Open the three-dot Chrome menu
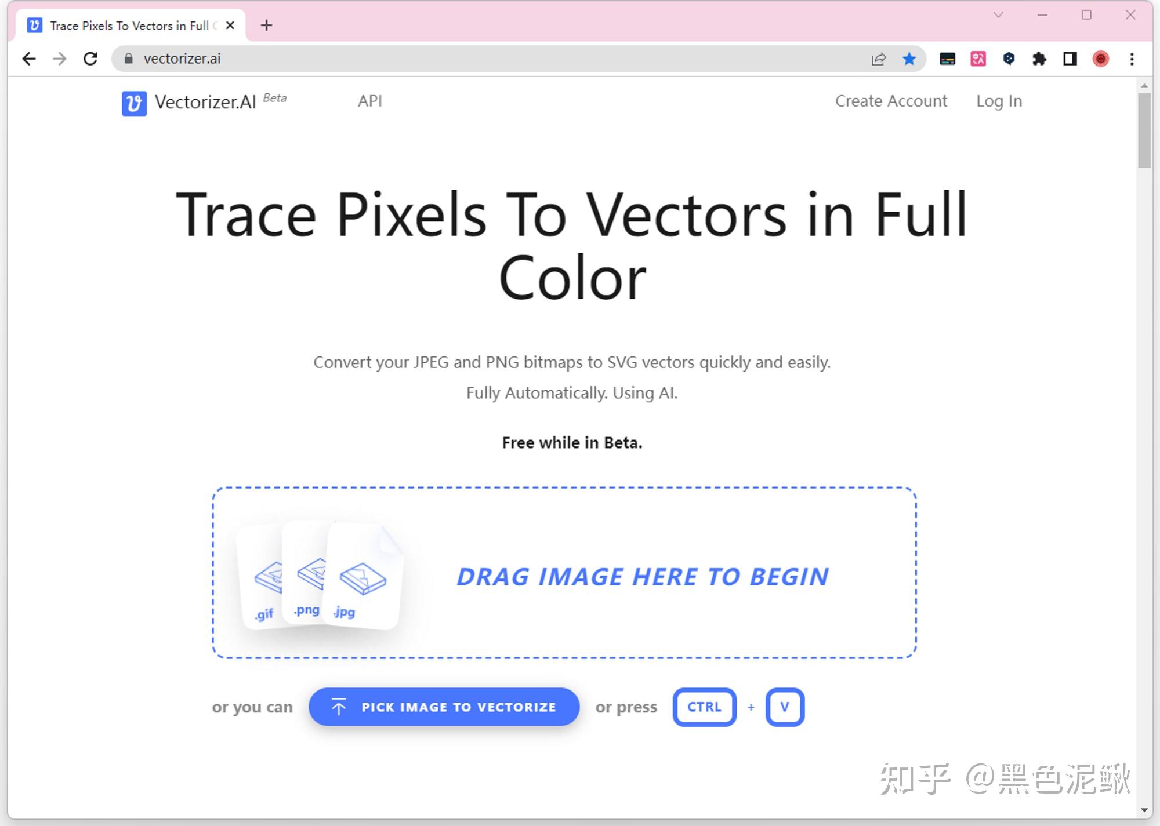Image resolution: width=1160 pixels, height=826 pixels. [x=1132, y=59]
